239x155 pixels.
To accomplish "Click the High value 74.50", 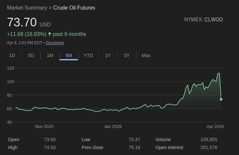I will click(50, 147).
